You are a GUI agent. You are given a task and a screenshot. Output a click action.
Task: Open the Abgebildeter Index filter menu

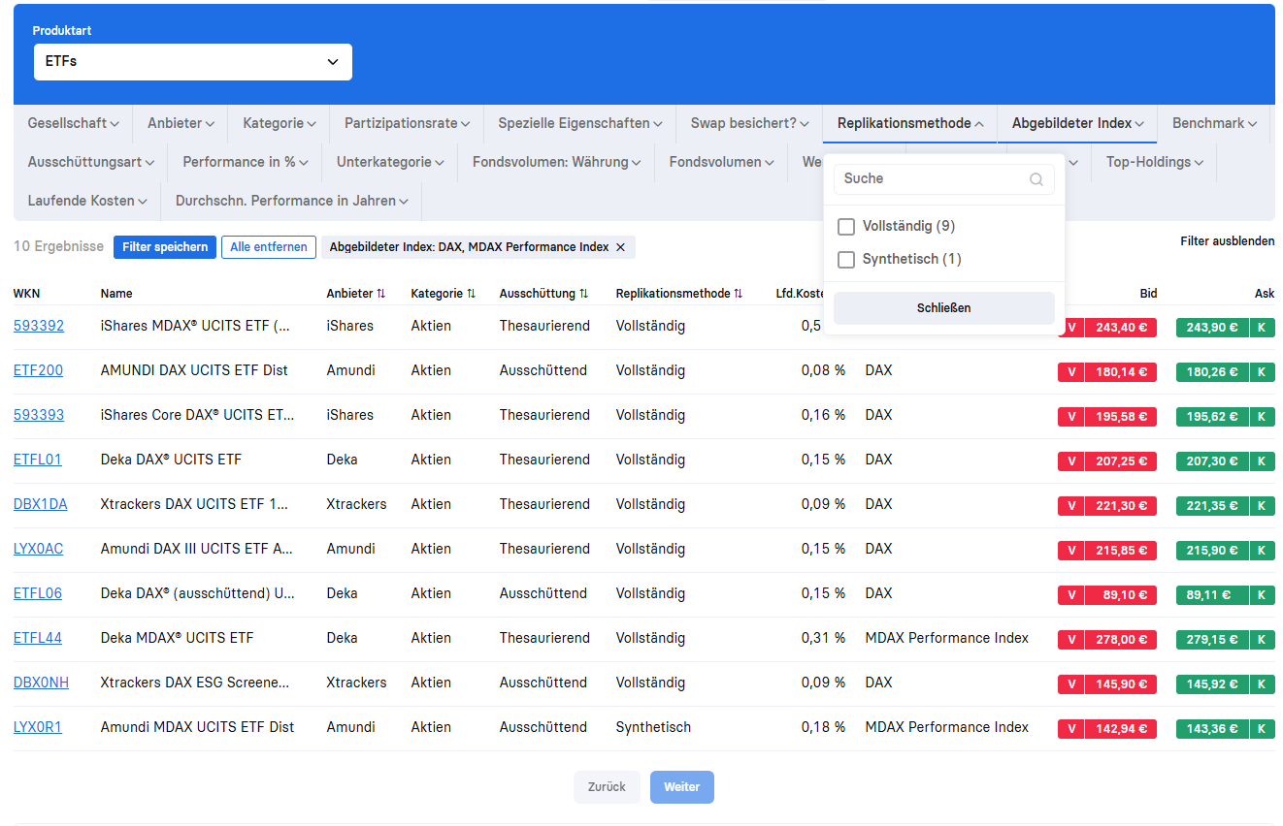1077,124
